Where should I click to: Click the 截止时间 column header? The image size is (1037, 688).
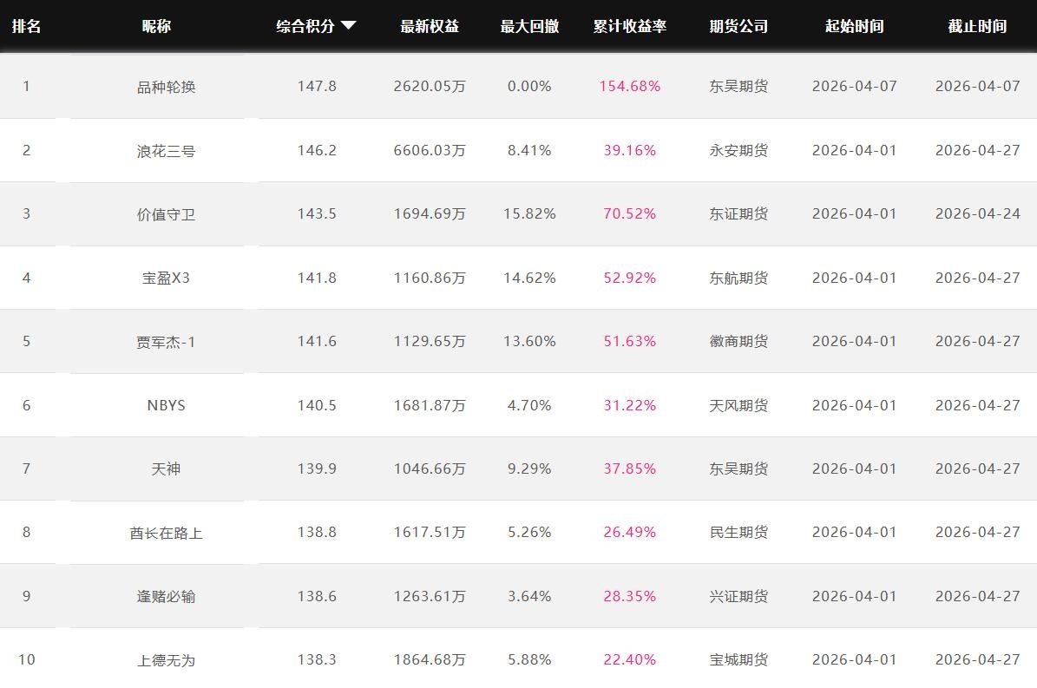tap(977, 26)
